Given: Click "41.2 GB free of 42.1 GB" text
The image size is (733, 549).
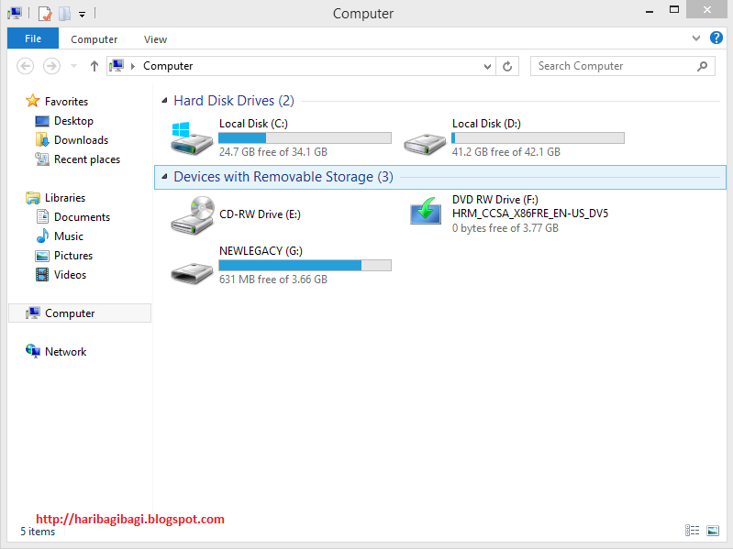Looking at the screenshot, I should [505, 152].
